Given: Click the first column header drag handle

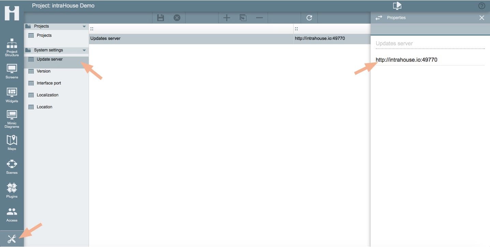Looking at the screenshot, I should tap(92, 29).
